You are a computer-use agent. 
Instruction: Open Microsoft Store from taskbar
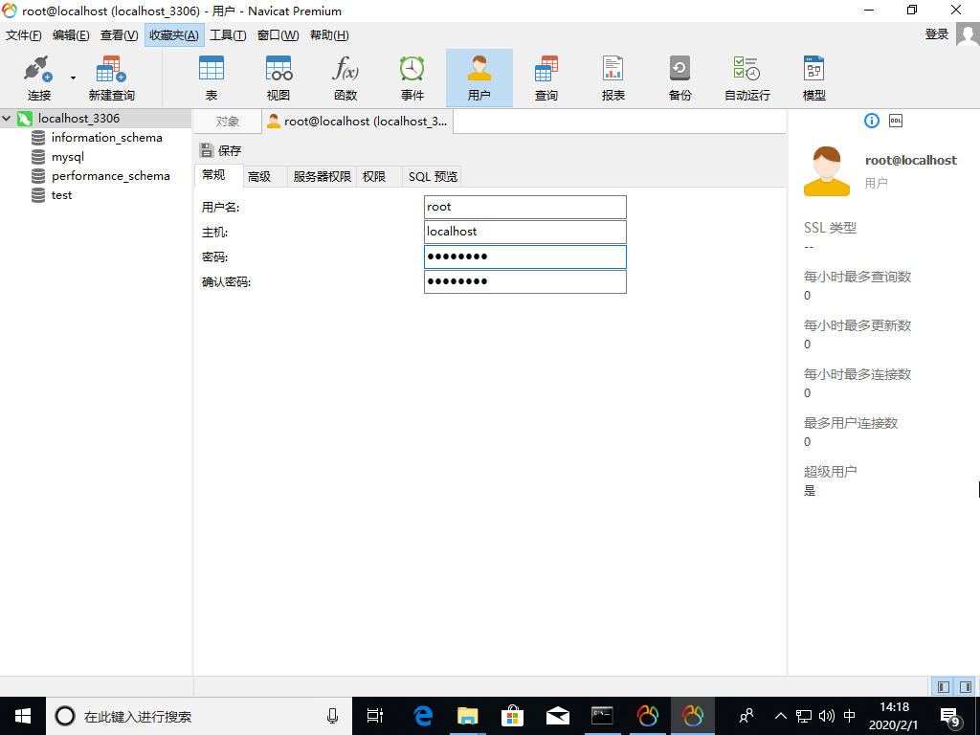(x=512, y=716)
